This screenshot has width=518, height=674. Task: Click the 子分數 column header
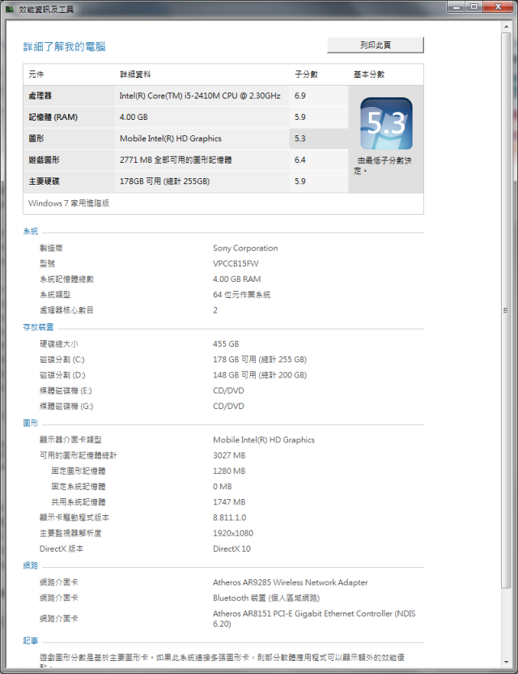[306, 75]
